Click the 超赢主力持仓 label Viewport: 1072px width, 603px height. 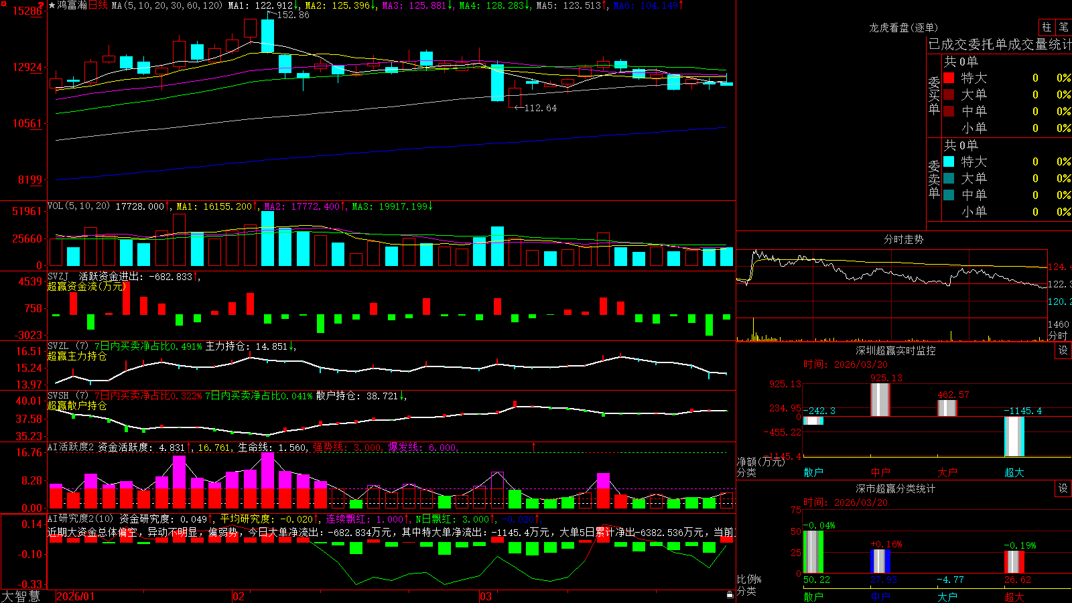pyautogui.click(x=77, y=356)
